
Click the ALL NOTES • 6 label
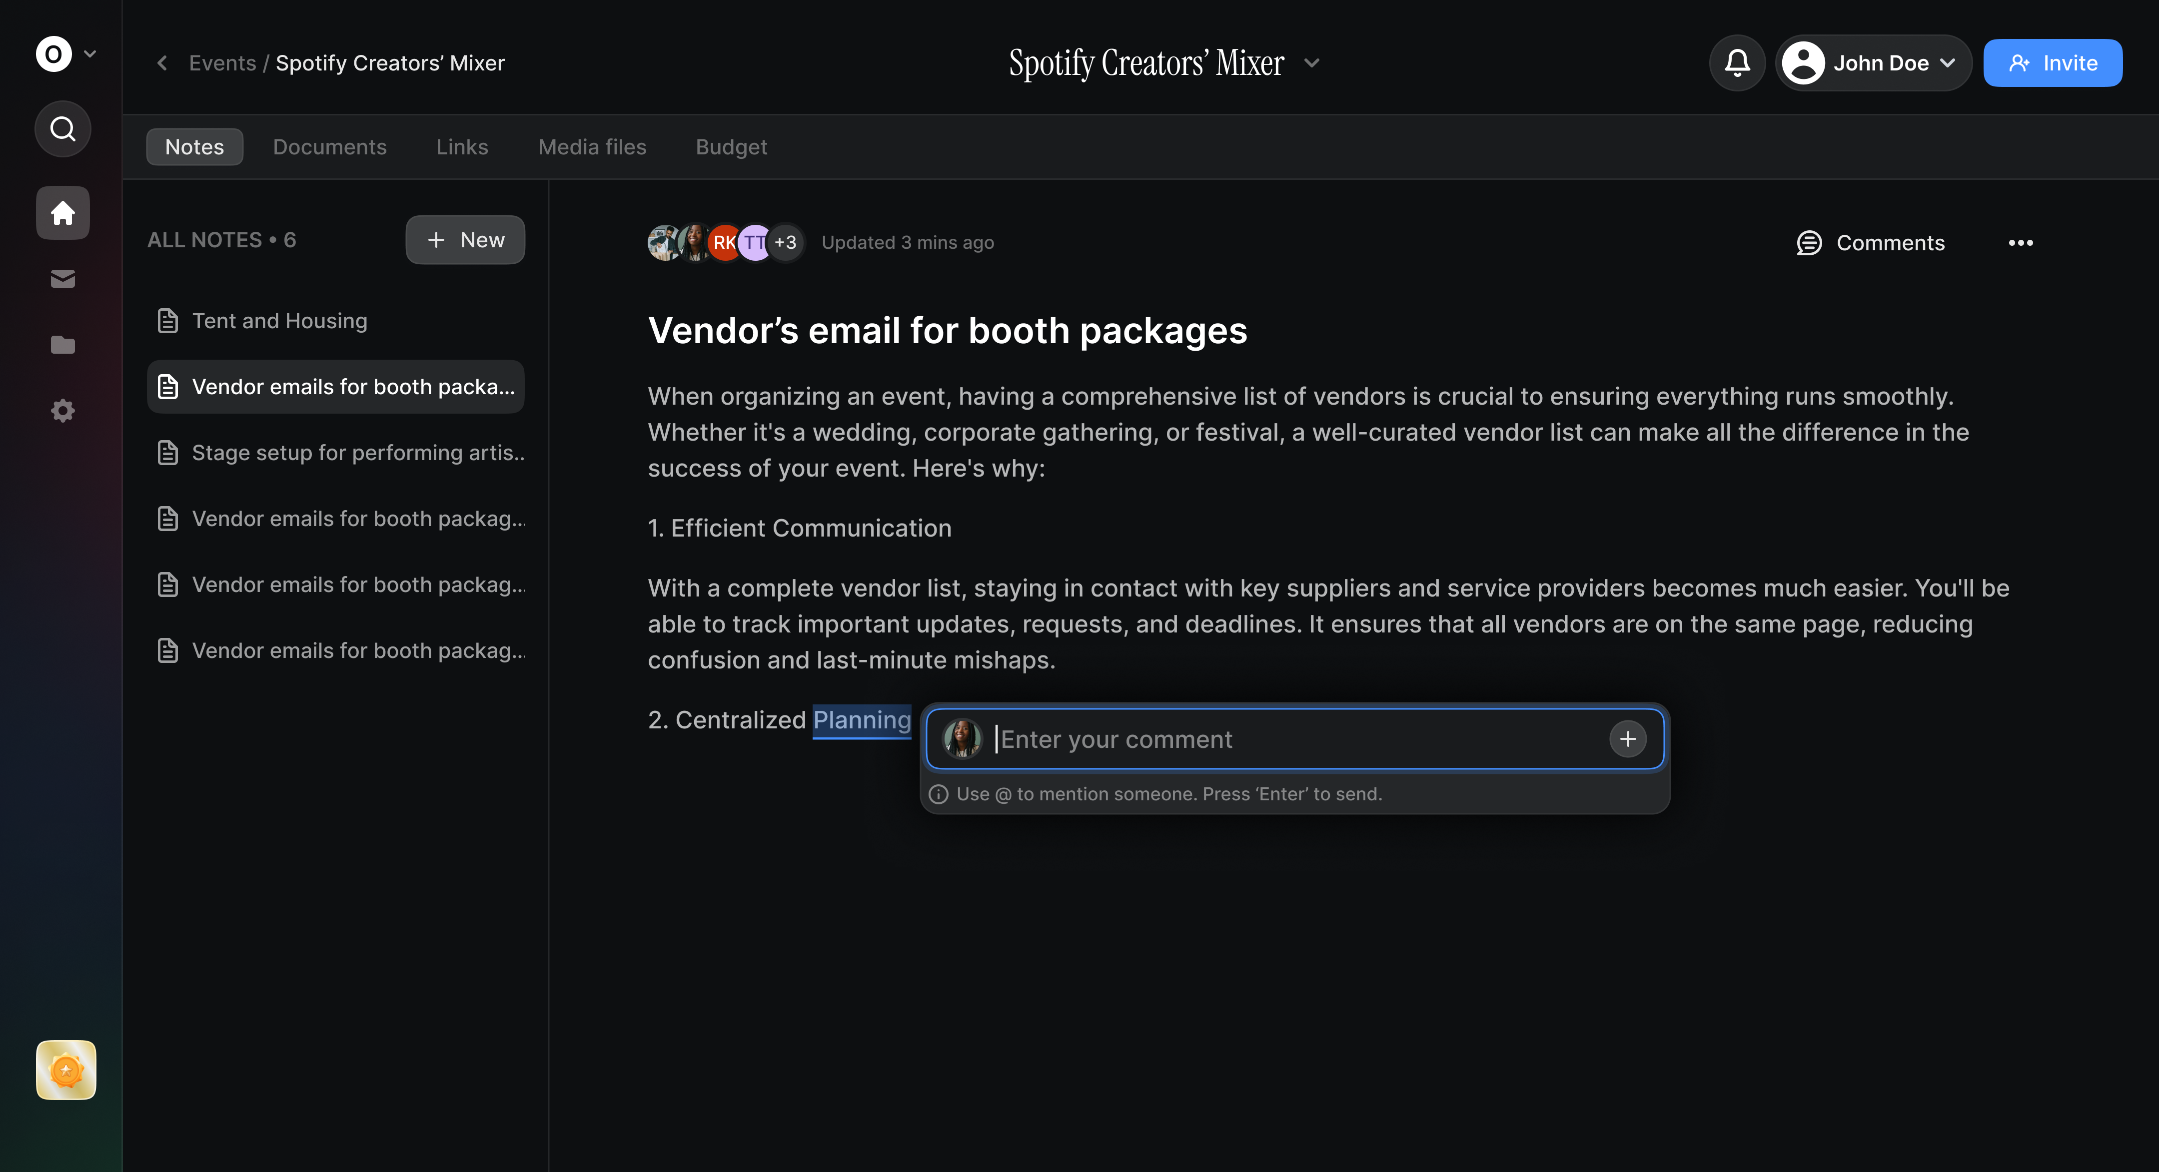pyautogui.click(x=222, y=240)
